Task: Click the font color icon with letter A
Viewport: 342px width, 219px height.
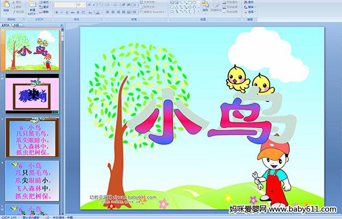Action: coord(97,13)
